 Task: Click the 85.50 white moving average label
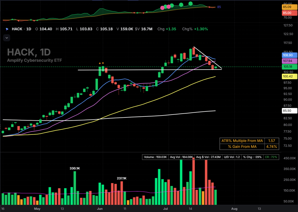pyautogui.click(x=289, y=111)
